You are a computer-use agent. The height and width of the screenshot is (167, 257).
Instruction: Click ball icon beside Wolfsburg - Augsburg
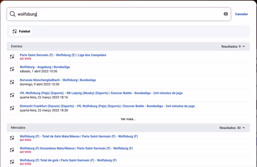(12, 69)
